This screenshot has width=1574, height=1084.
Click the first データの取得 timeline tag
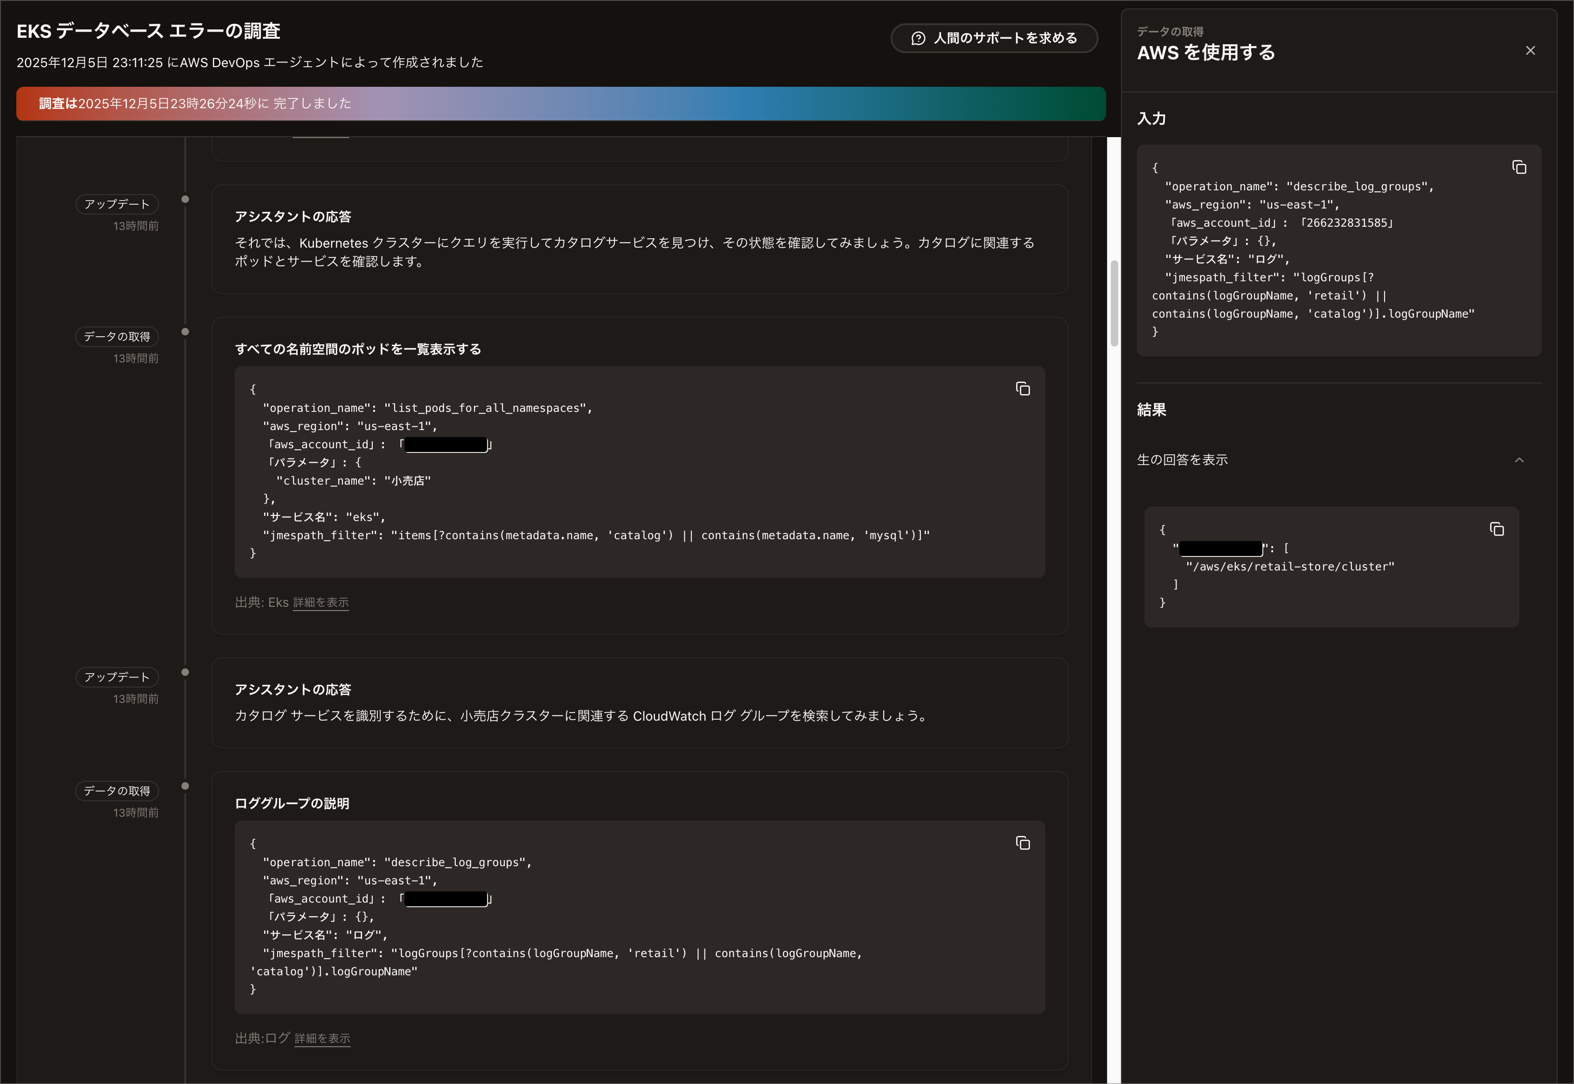(x=117, y=337)
